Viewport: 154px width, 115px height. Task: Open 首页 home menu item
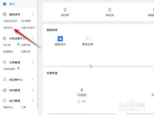[x=12, y=4]
